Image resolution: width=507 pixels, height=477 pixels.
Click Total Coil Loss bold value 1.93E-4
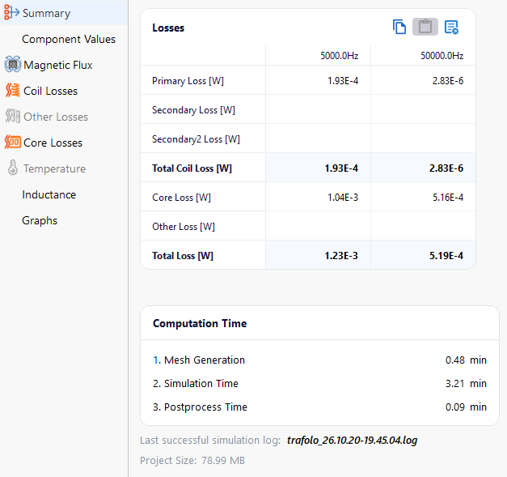click(x=341, y=168)
